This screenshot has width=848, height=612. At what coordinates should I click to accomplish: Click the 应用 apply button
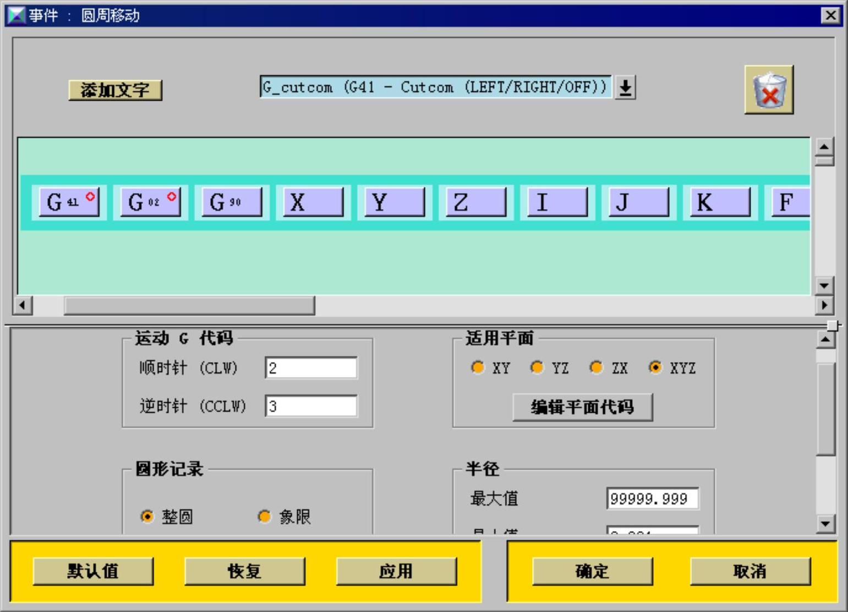pyautogui.click(x=396, y=571)
